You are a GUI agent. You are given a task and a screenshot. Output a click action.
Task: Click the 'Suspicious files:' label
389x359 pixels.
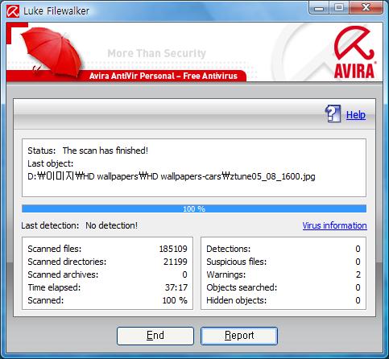(236, 262)
